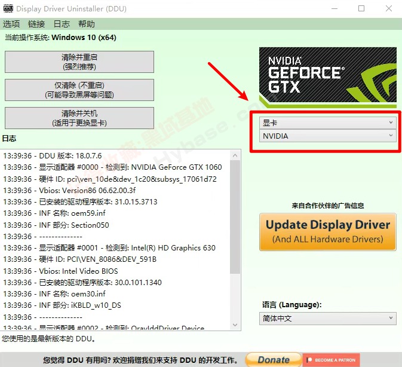The image size is (402, 367).
Task: Click the Update Display Driver ad button
Action: tap(328, 232)
